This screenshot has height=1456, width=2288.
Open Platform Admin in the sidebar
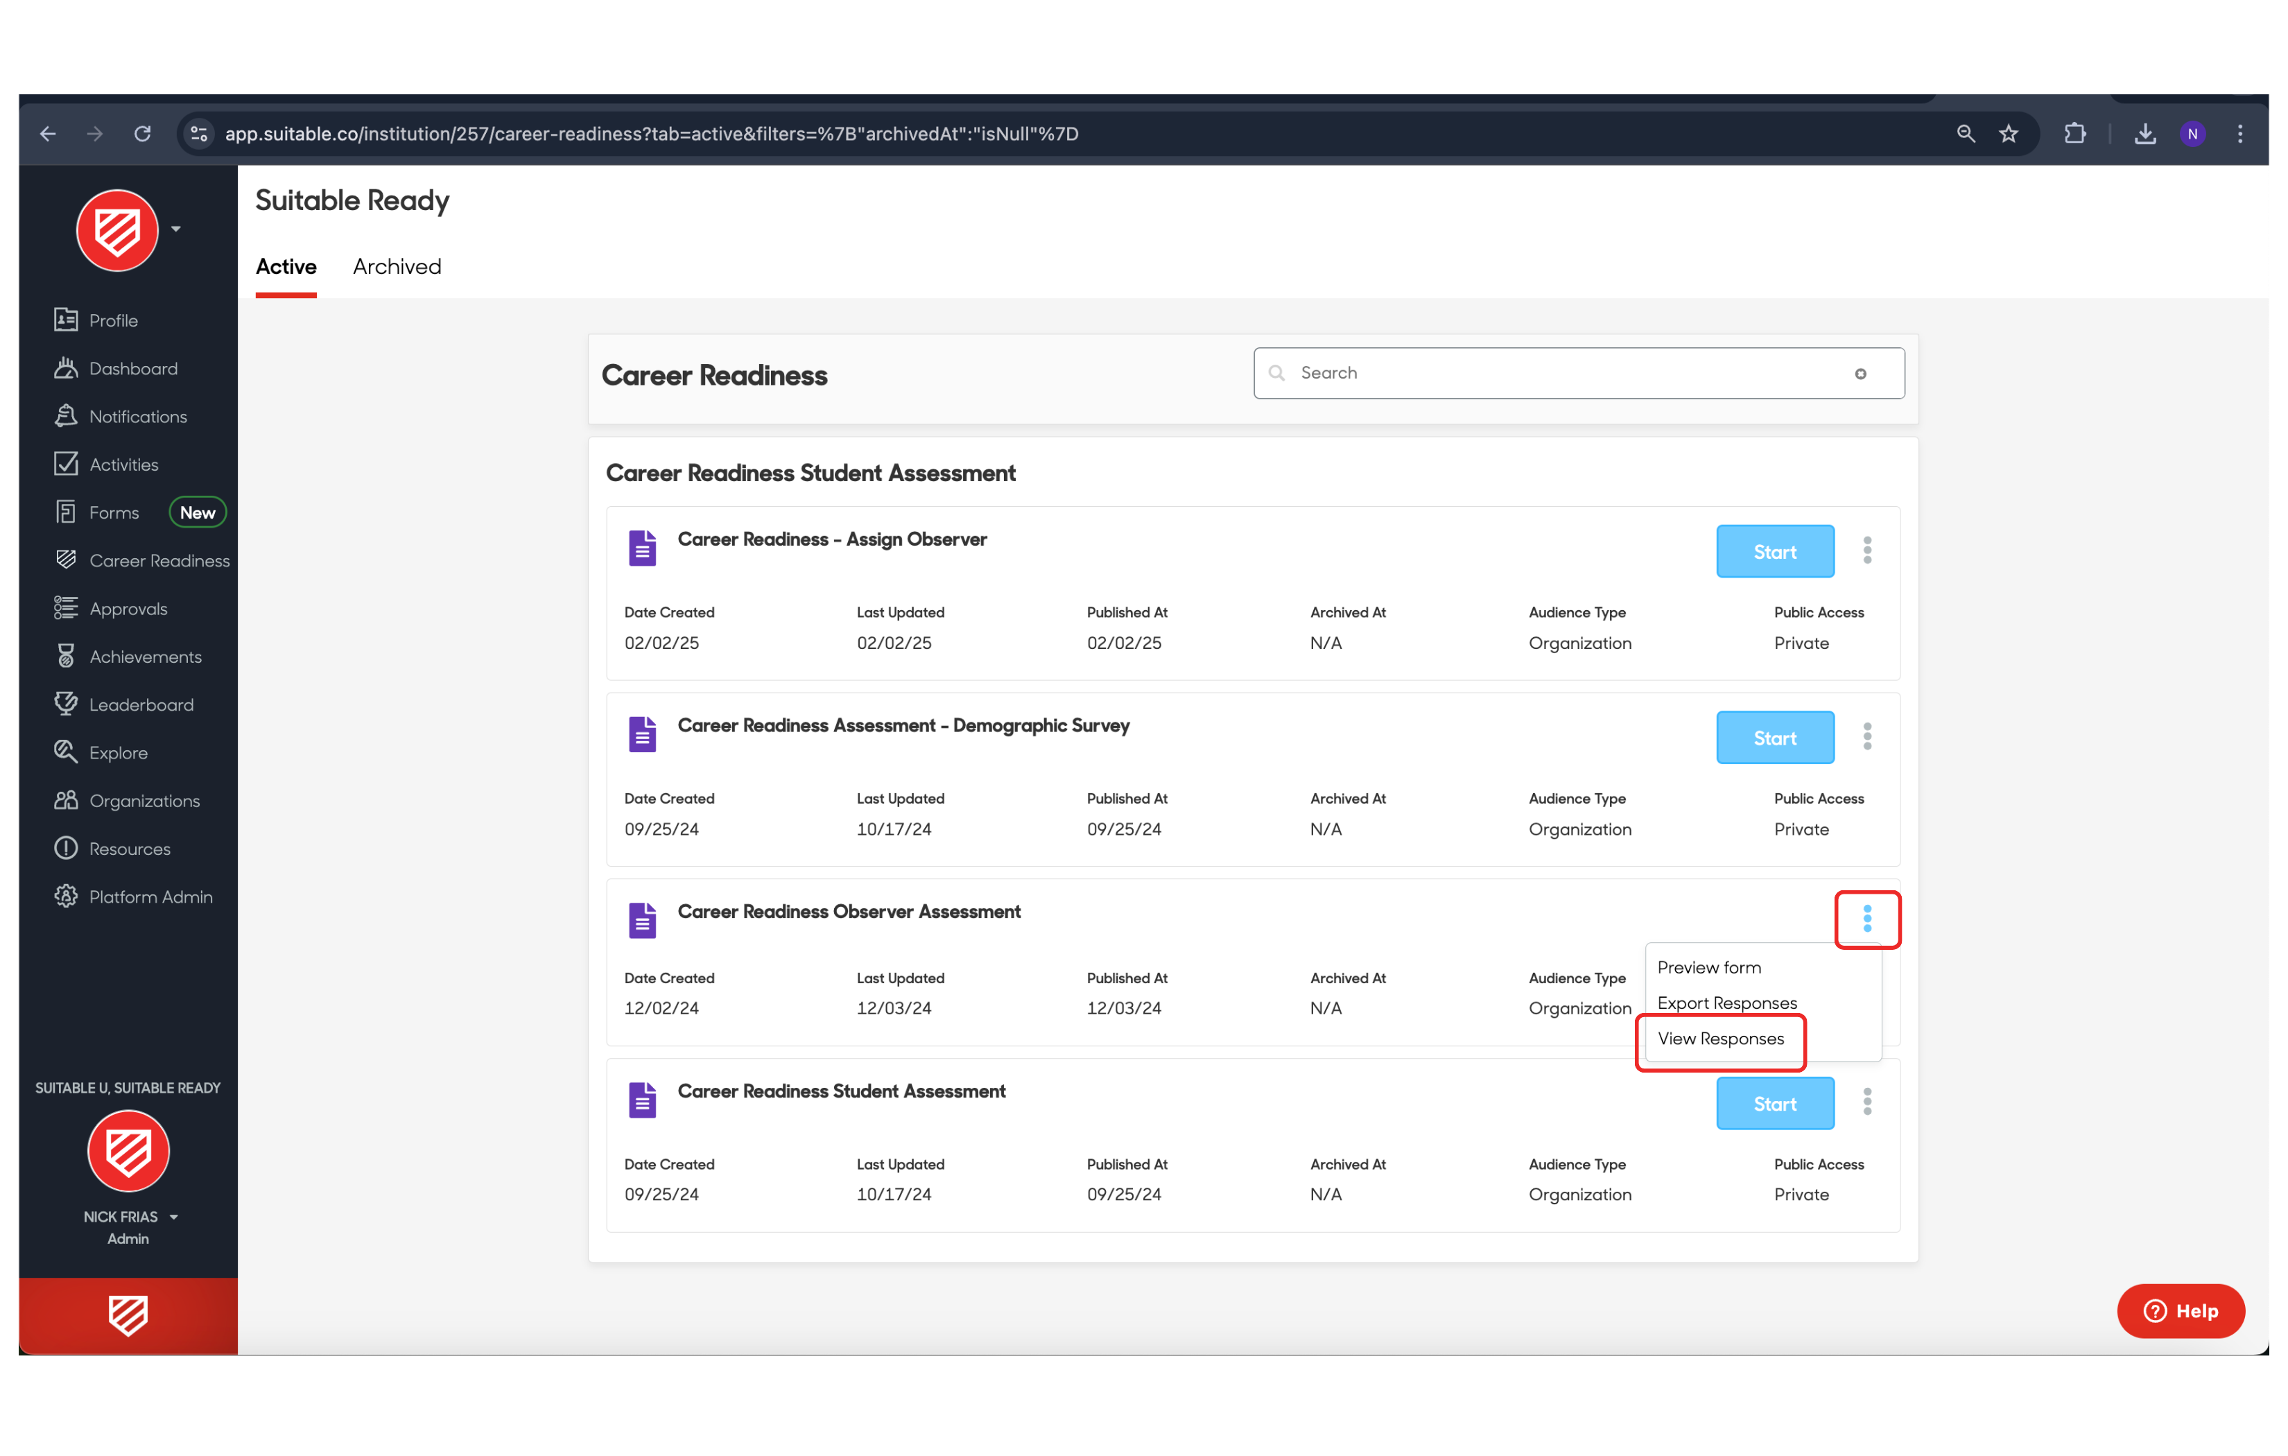pyautogui.click(x=134, y=896)
